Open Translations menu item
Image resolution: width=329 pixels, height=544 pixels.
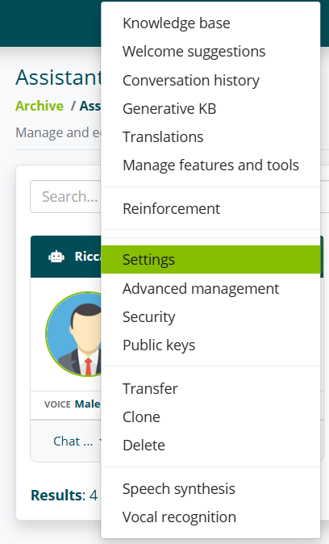point(210,137)
